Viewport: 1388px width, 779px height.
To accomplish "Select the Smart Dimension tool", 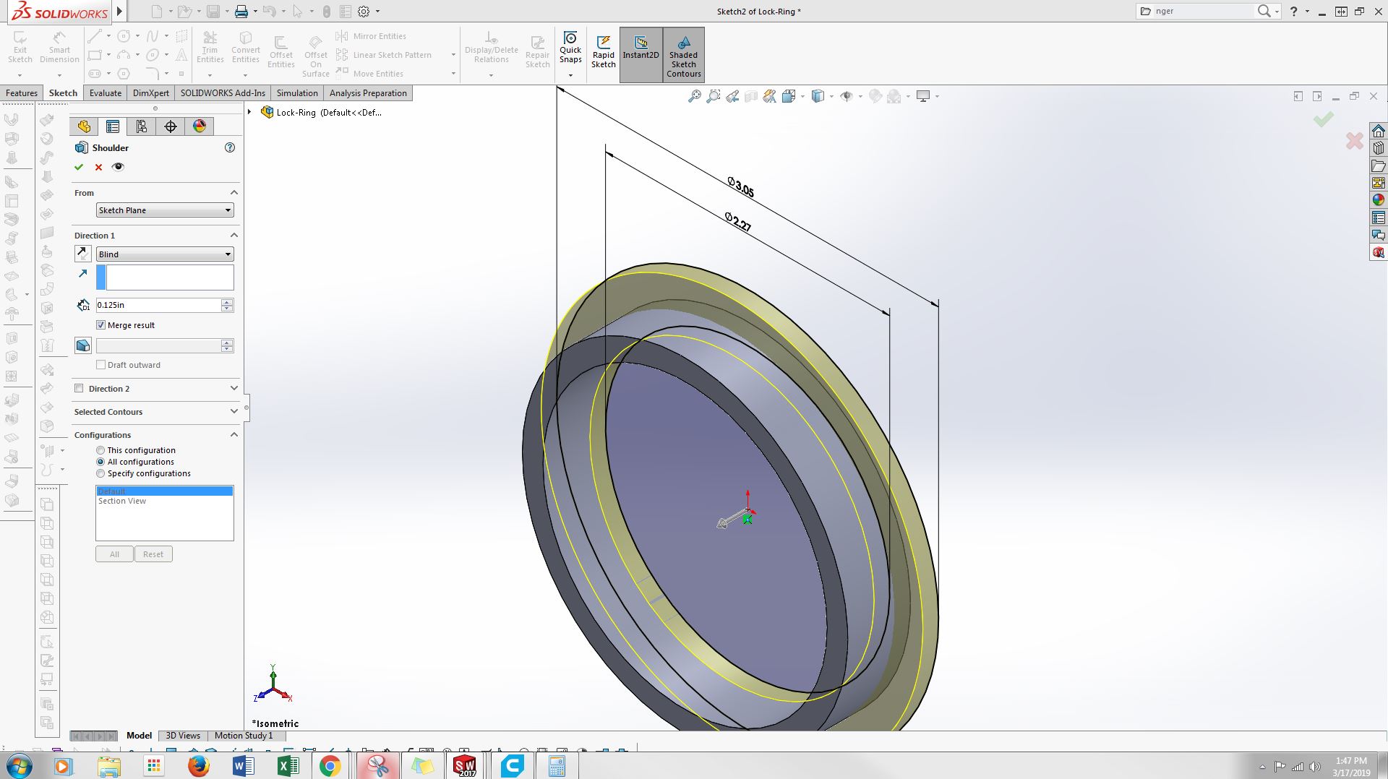I will pyautogui.click(x=59, y=48).
